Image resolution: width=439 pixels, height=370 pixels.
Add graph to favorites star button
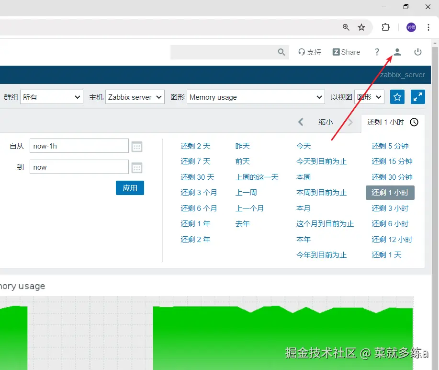click(x=397, y=97)
